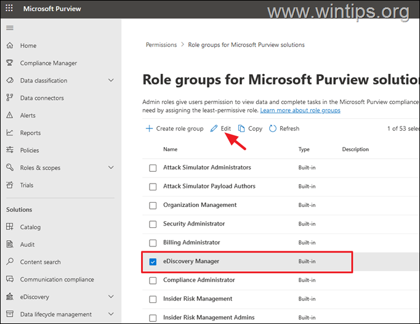Open the app launcher waffle icon
The width and height of the screenshot is (420, 324).
point(9,8)
